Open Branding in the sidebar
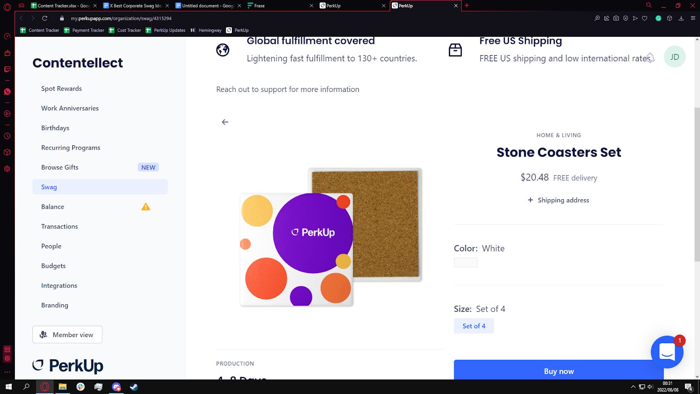Screen dimensions: 700x394 coord(55,305)
